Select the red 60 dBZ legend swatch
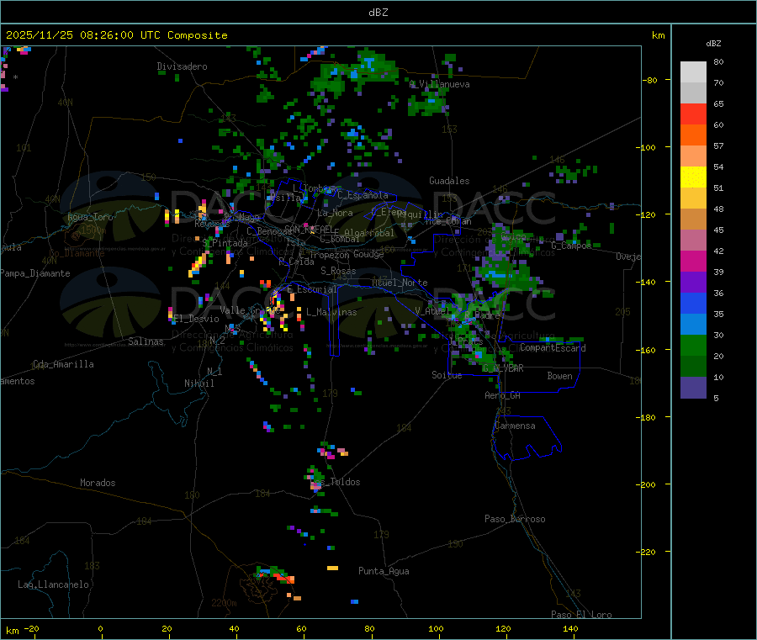 pyautogui.click(x=693, y=114)
